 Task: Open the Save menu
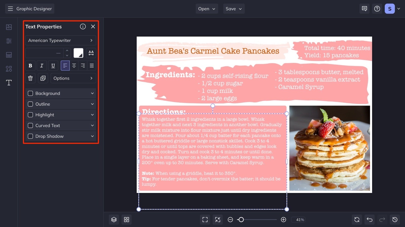[x=233, y=8]
